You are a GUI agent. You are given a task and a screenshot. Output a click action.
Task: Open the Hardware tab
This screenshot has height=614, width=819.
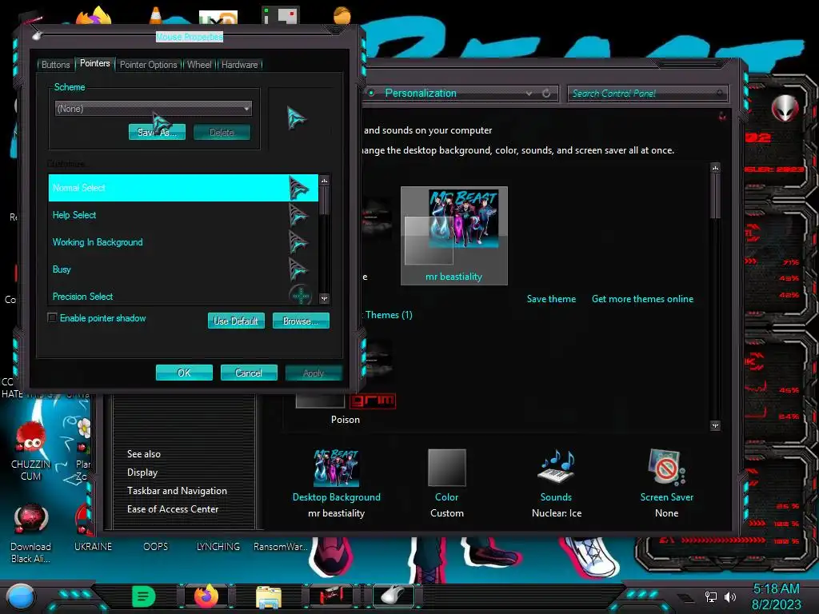(239, 65)
